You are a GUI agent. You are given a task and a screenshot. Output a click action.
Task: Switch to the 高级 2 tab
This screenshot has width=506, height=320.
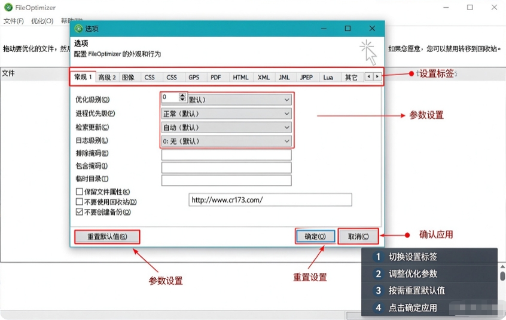[x=107, y=78]
